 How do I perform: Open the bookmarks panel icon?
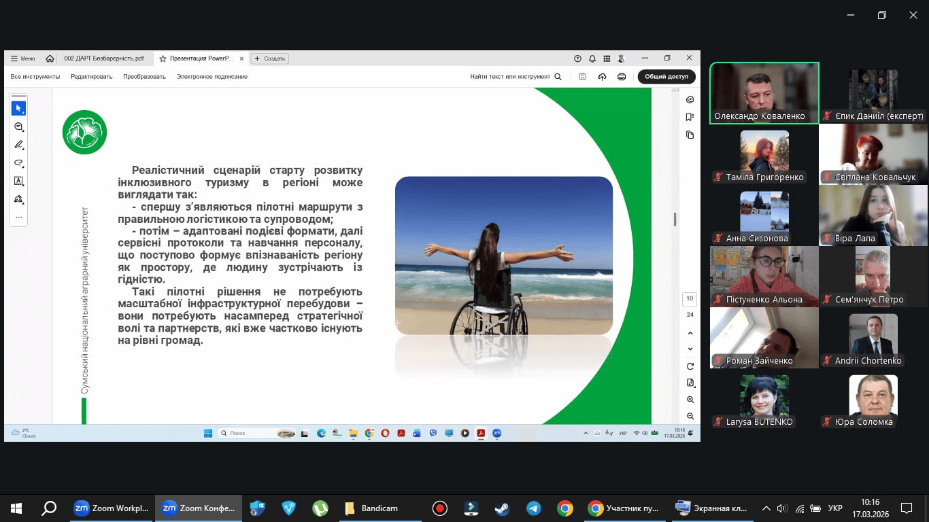tap(690, 117)
